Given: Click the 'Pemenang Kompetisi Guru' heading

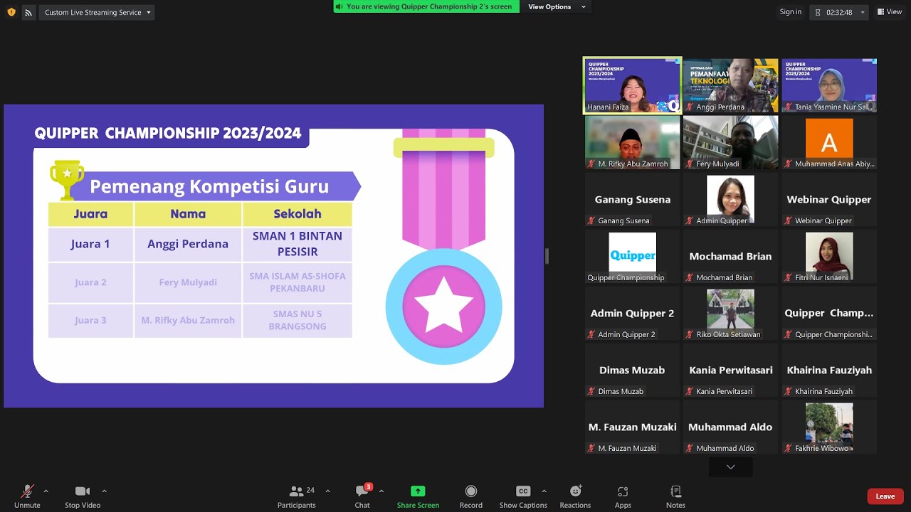Looking at the screenshot, I should pos(209,186).
